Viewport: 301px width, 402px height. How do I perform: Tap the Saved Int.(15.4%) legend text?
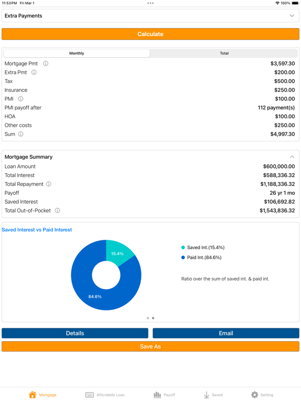(x=206, y=248)
